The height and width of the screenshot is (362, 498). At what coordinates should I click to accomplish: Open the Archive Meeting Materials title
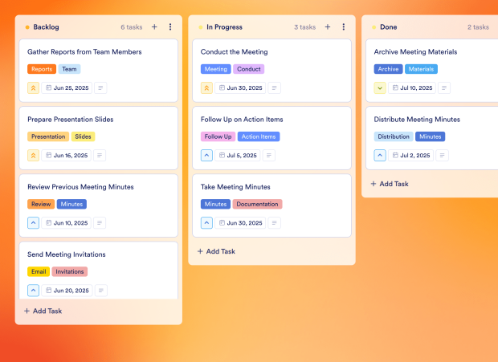tap(415, 52)
